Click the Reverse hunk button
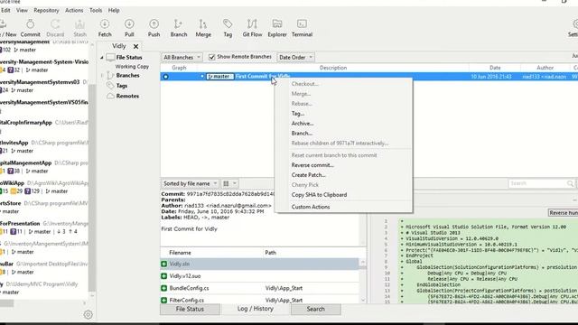578x325 pixels. pos(563,213)
